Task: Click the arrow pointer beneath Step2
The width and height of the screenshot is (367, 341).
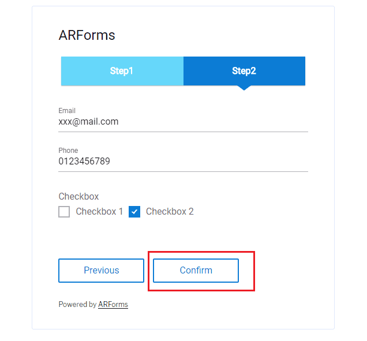Action: pyautogui.click(x=244, y=88)
